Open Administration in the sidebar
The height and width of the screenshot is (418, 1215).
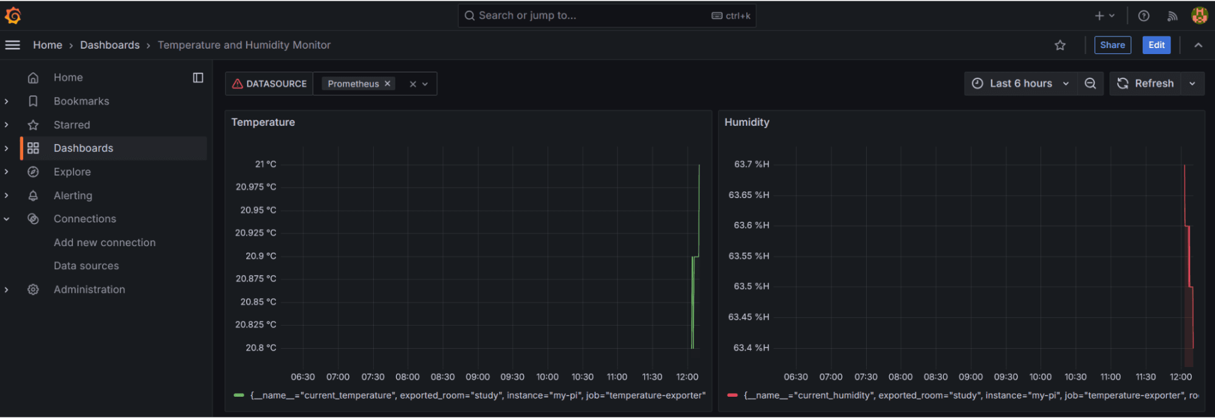pos(89,290)
